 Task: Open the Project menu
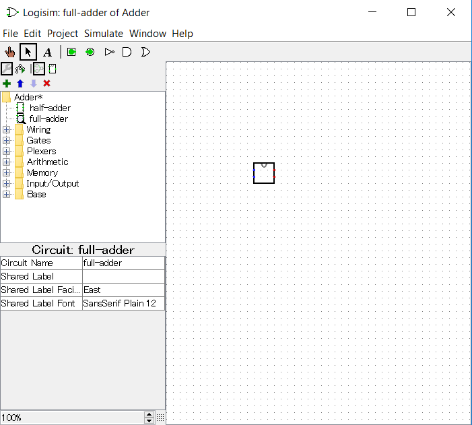pos(63,34)
